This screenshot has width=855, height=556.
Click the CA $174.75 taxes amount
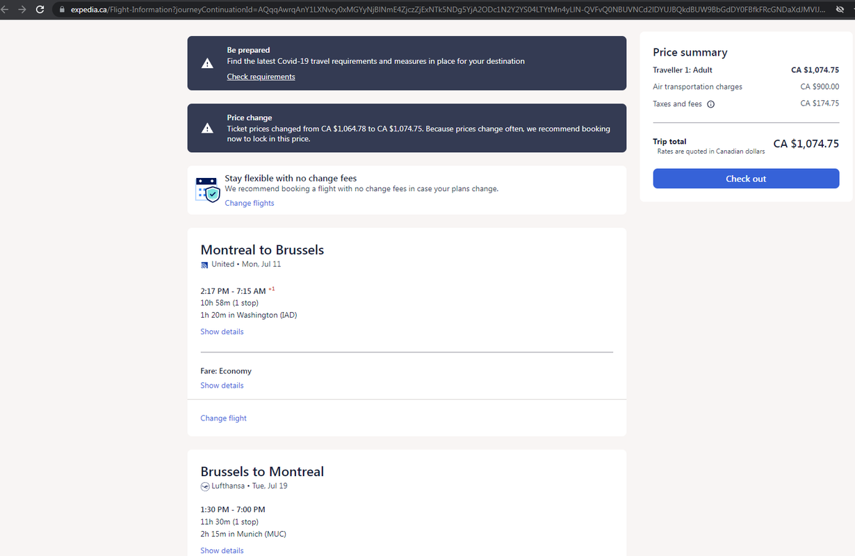point(820,104)
